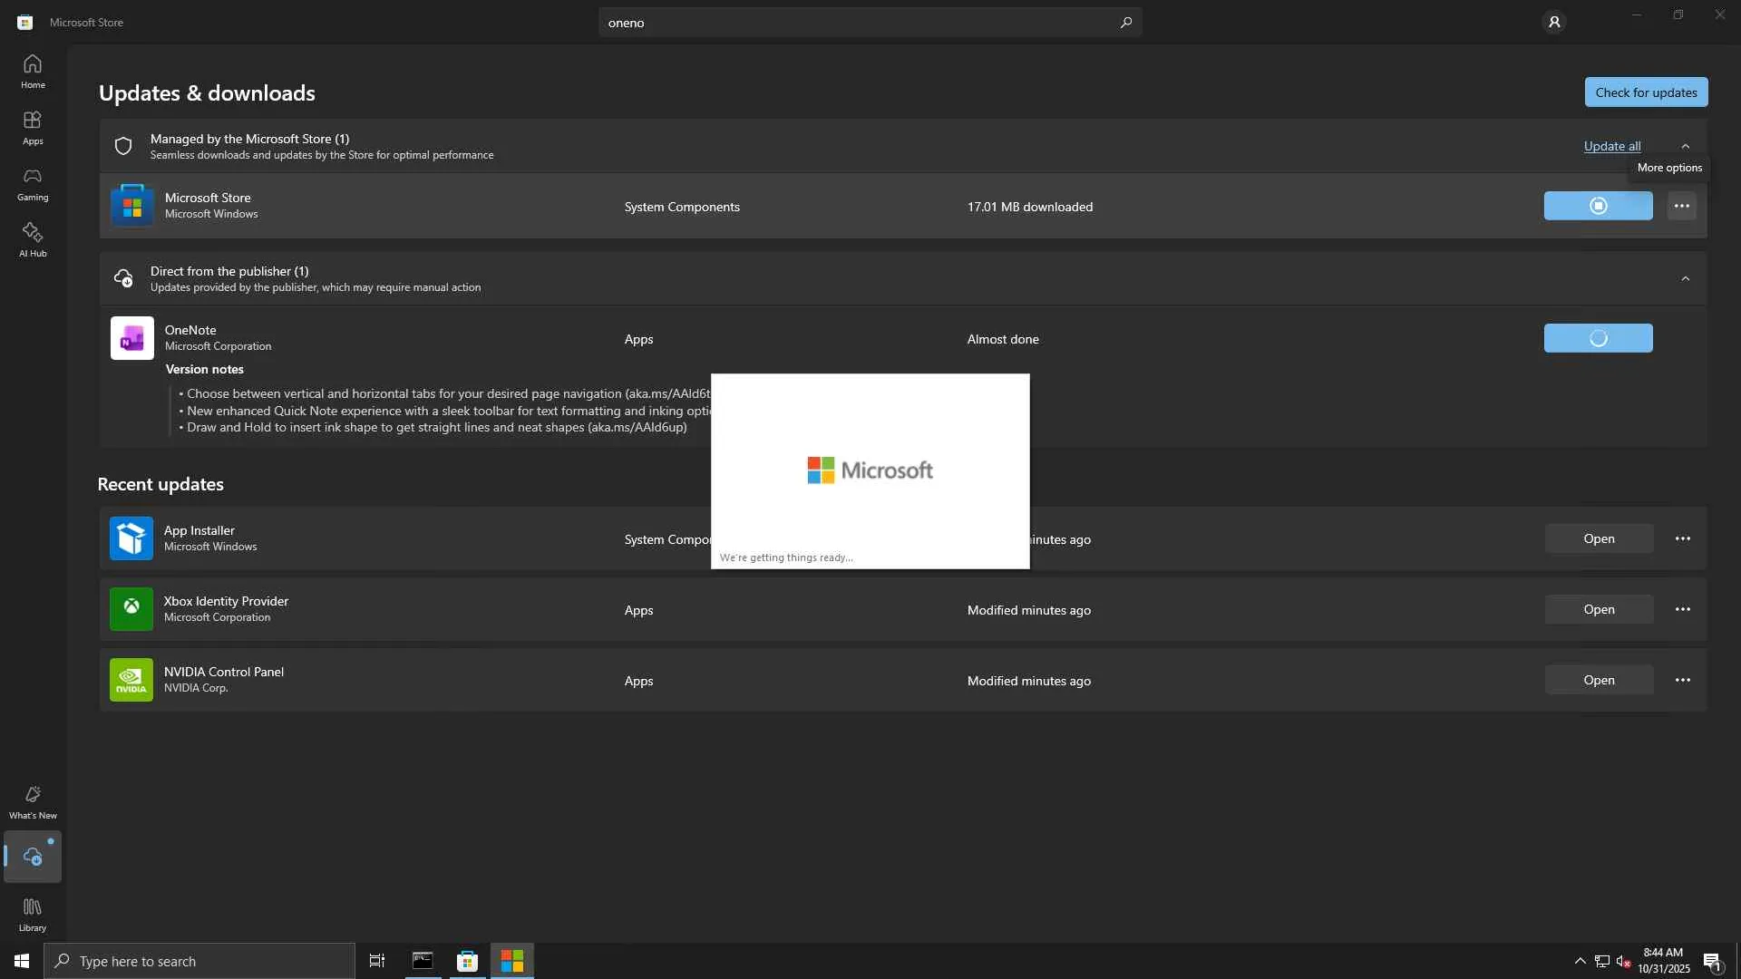1741x979 pixels.
Task: Open the Library sidebar icon
Action: click(33, 914)
